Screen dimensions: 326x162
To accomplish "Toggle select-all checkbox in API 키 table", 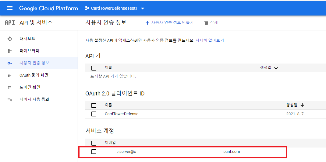I will point(94,68).
